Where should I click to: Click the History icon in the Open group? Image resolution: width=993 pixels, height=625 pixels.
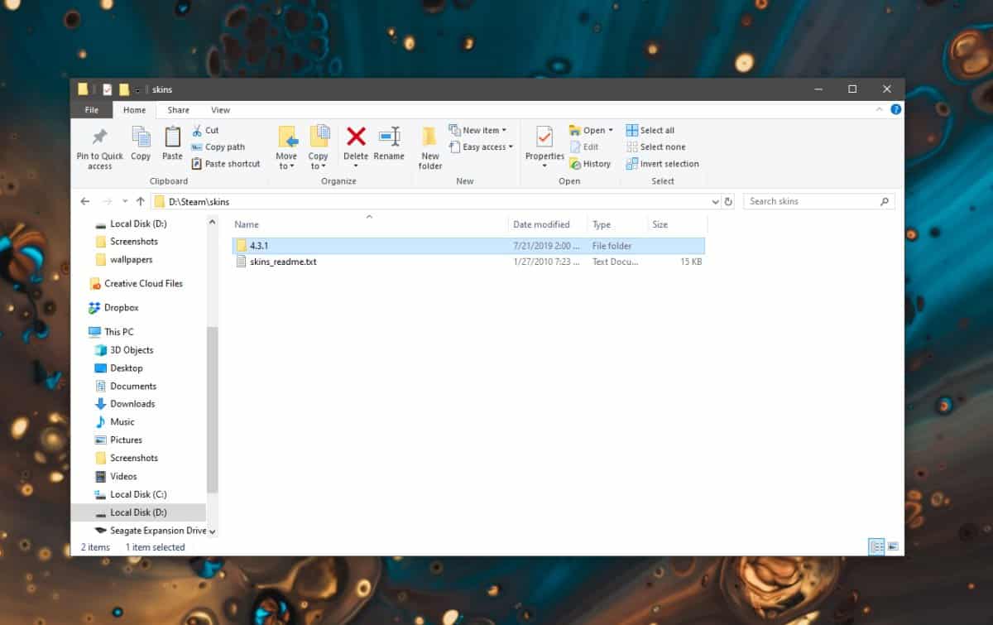click(589, 163)
